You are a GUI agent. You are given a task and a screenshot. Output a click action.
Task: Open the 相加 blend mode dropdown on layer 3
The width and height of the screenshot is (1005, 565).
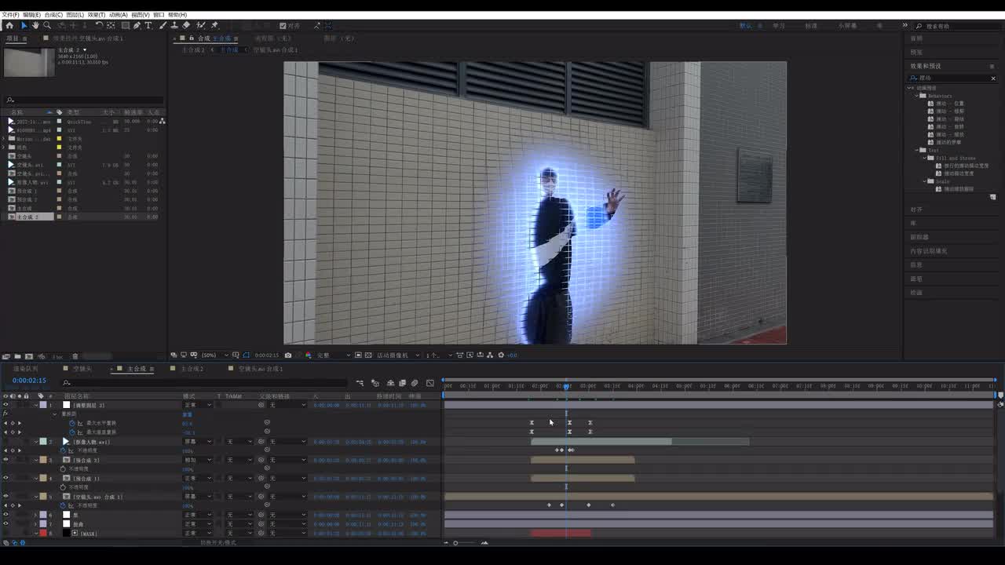click(197, 460)
